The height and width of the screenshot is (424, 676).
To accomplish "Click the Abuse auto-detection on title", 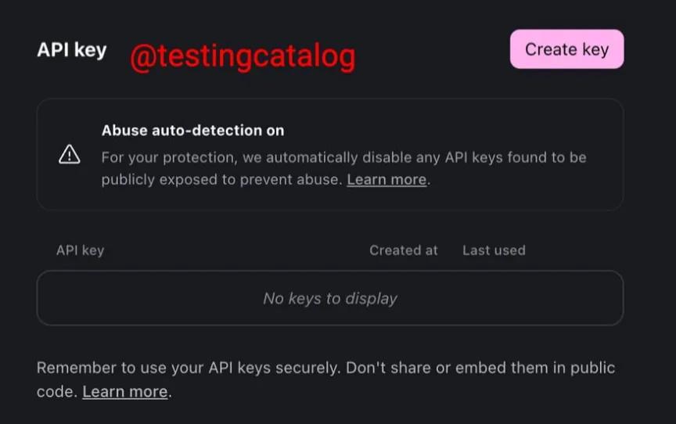I will coord(192,131).
